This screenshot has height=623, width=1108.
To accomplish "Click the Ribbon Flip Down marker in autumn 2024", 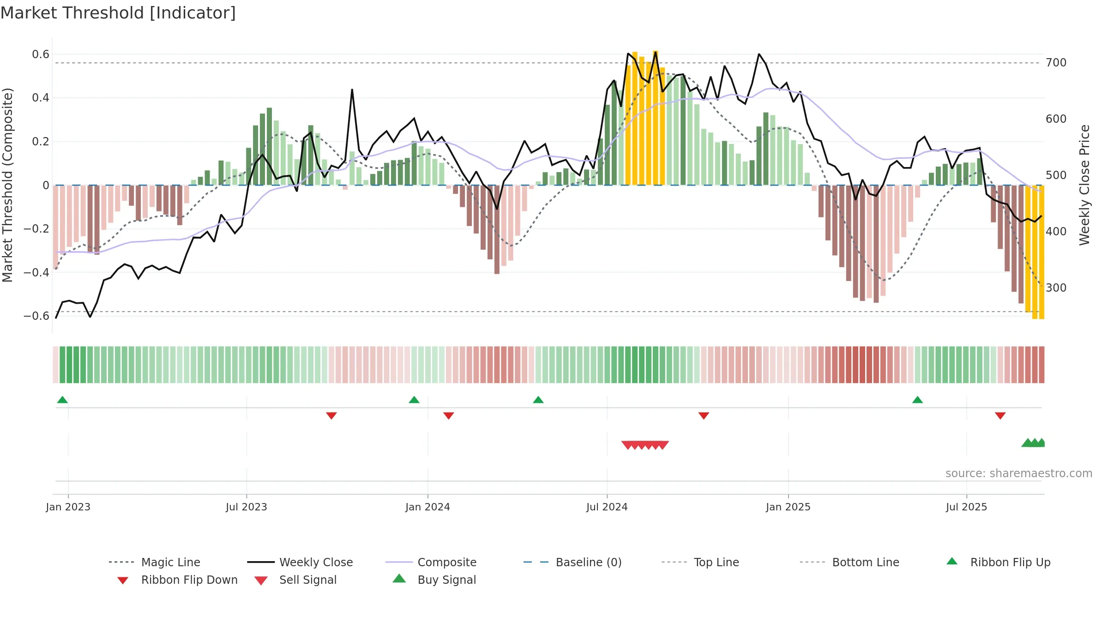I will (x=704, y=416).
